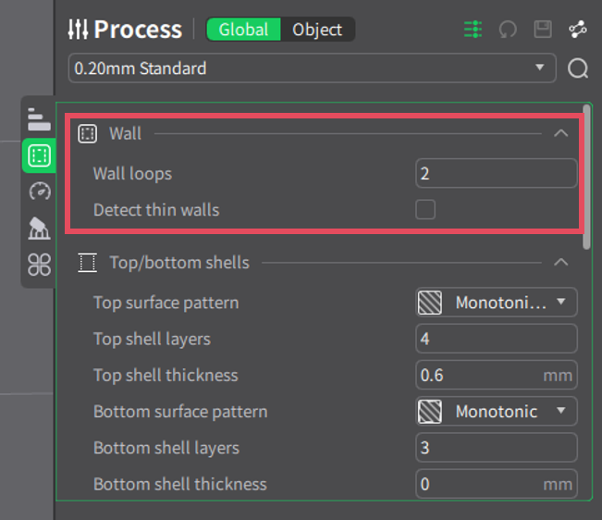602x520 pixels.
Task: Open the Bottom surface pattern dropdown
Action: pos(497,412)
